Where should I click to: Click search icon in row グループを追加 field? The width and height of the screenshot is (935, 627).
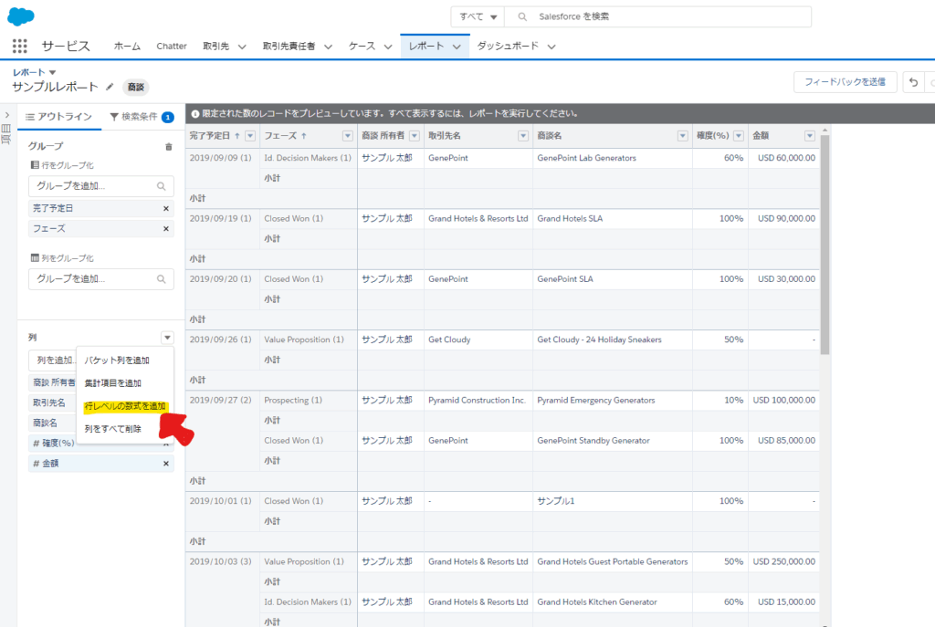coord(161,186)
